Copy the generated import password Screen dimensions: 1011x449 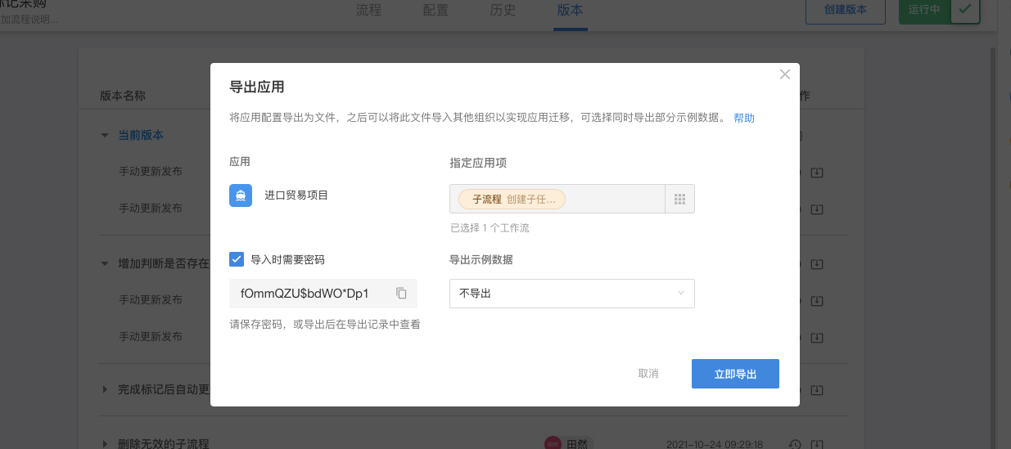click(401, 293)
